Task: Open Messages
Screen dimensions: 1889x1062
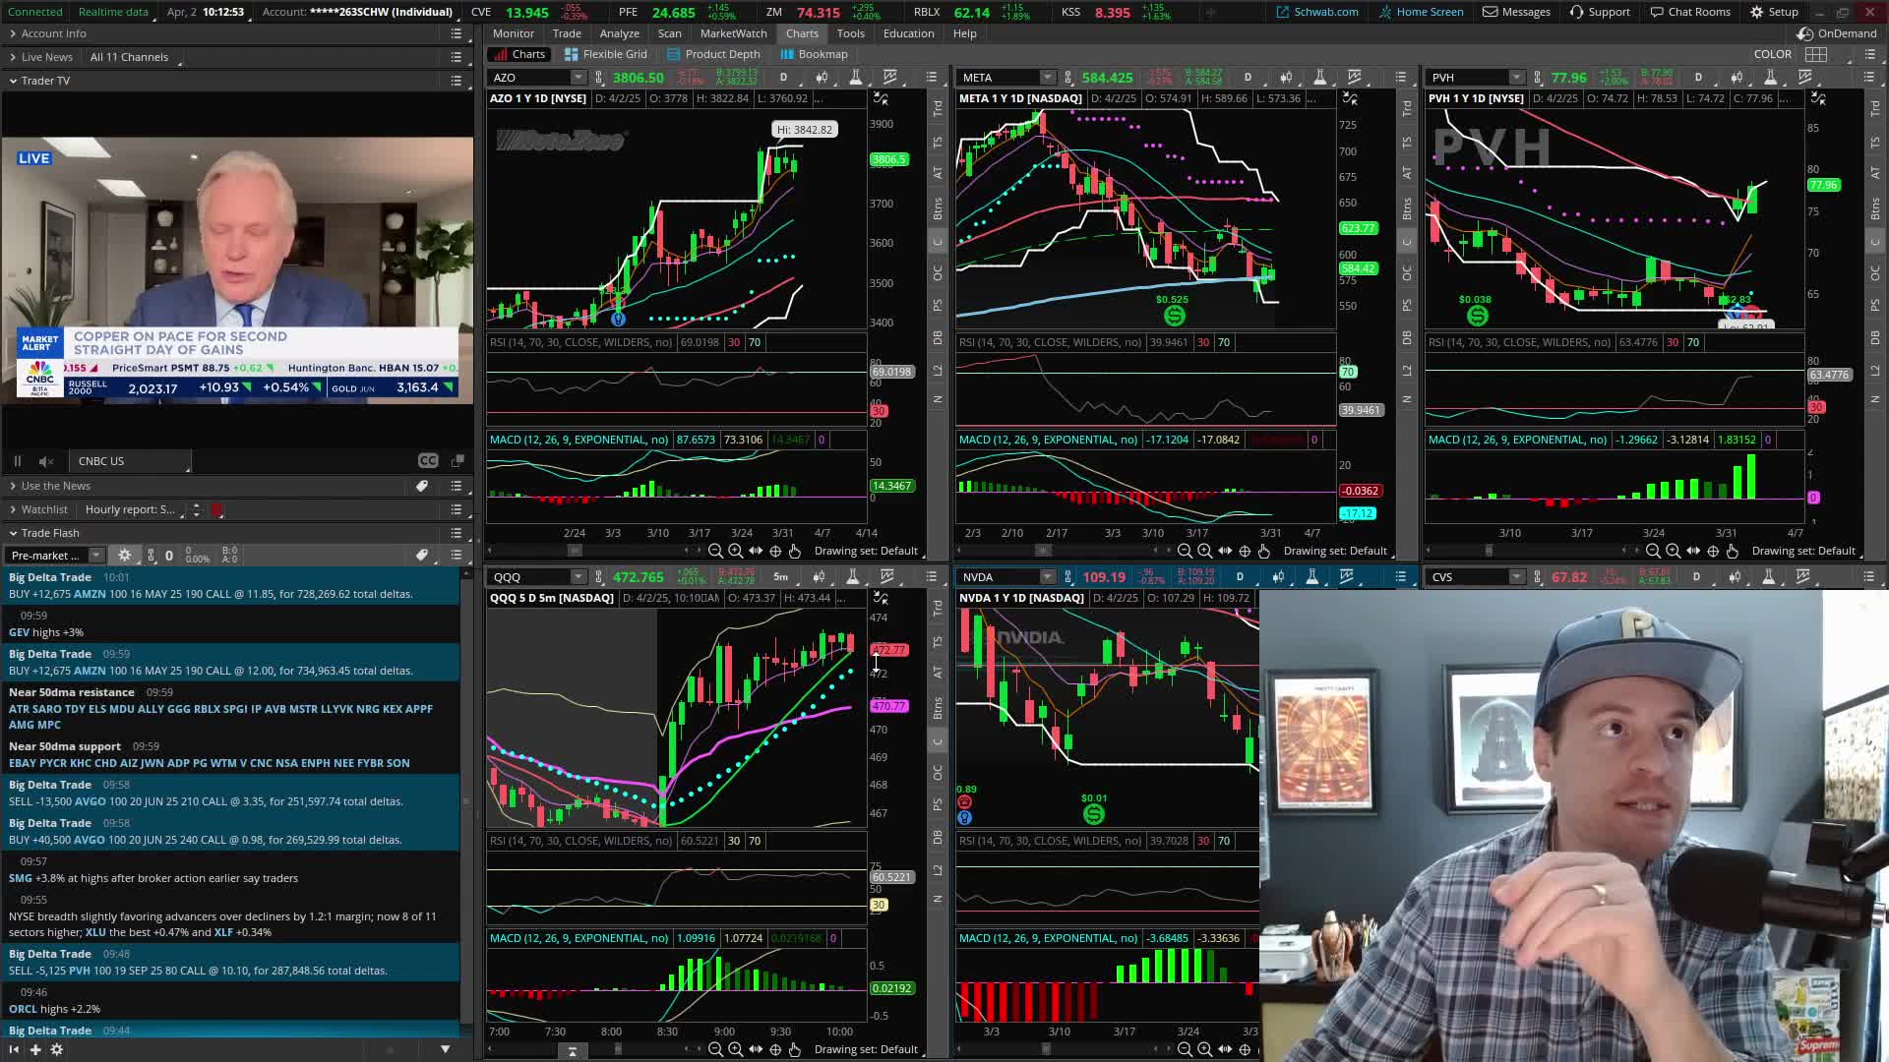Action: click(x=1517, y=12)
